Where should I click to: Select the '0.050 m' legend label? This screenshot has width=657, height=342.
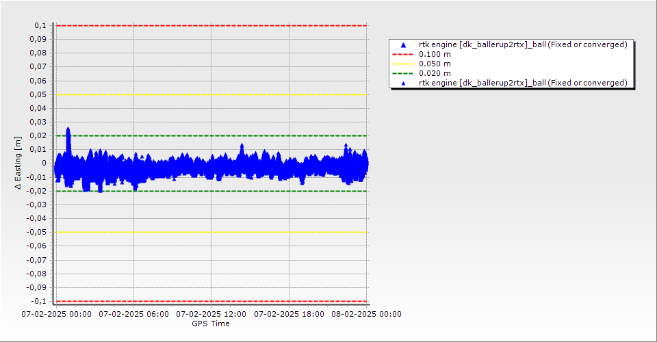[x=435, y=64]
